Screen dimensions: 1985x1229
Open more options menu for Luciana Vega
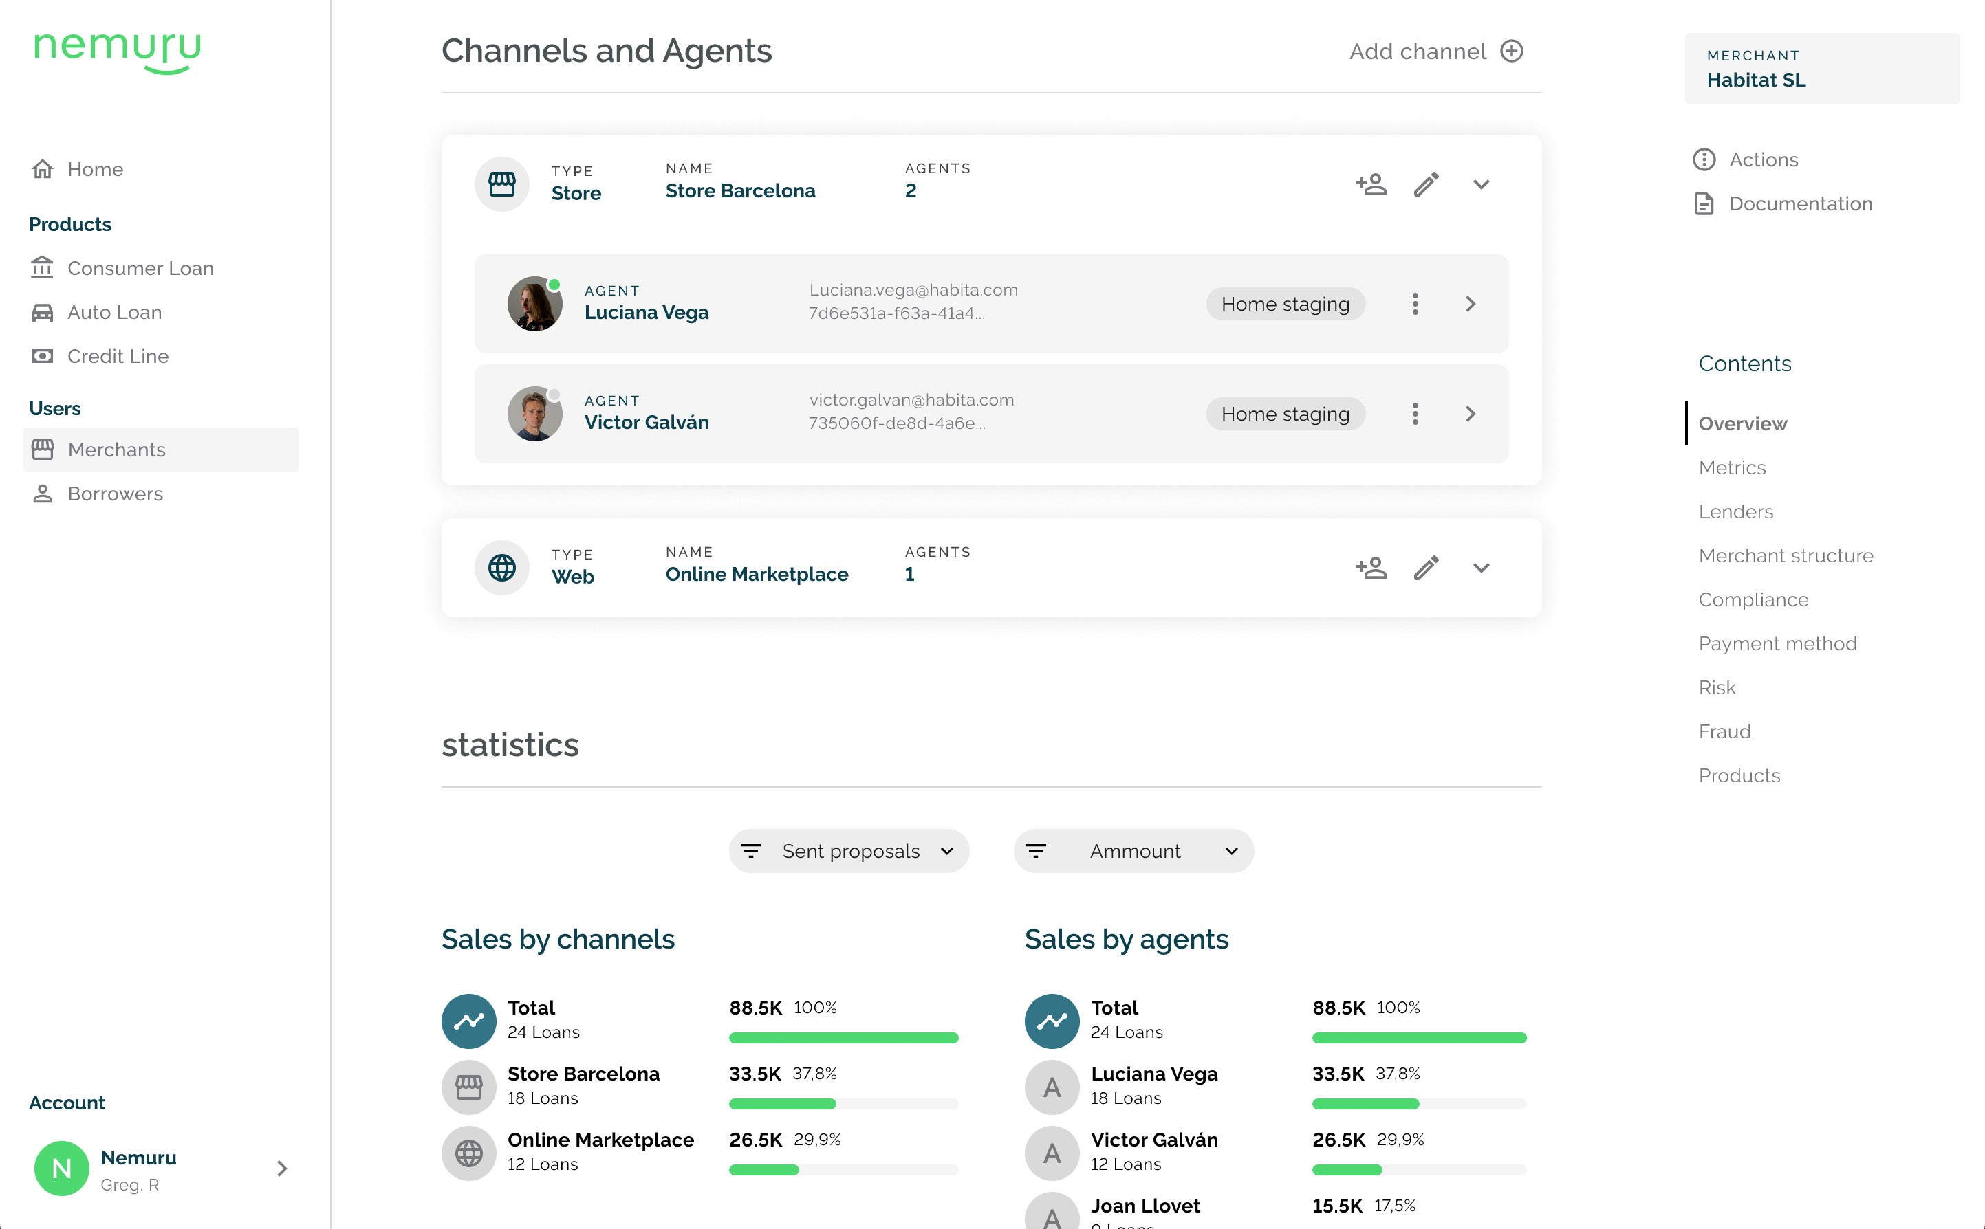(x=1415, y=304)
